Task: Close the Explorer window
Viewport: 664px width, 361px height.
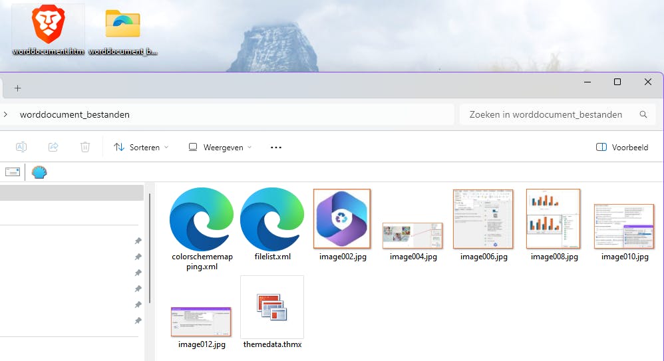Action: (648, 82)
